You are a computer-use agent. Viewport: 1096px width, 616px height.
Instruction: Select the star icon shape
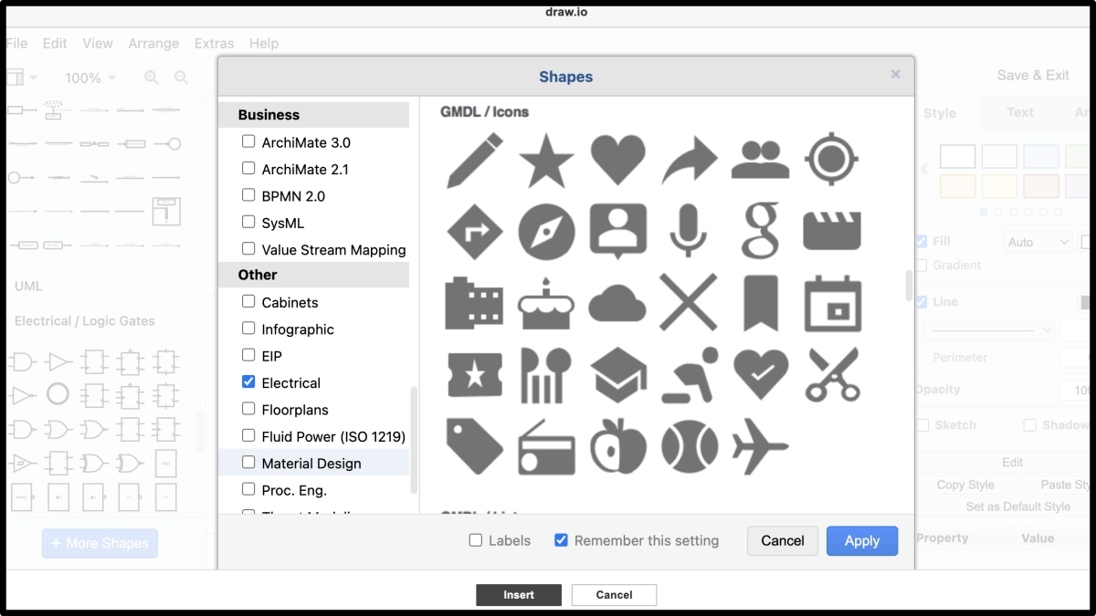(x=546, y=161)
